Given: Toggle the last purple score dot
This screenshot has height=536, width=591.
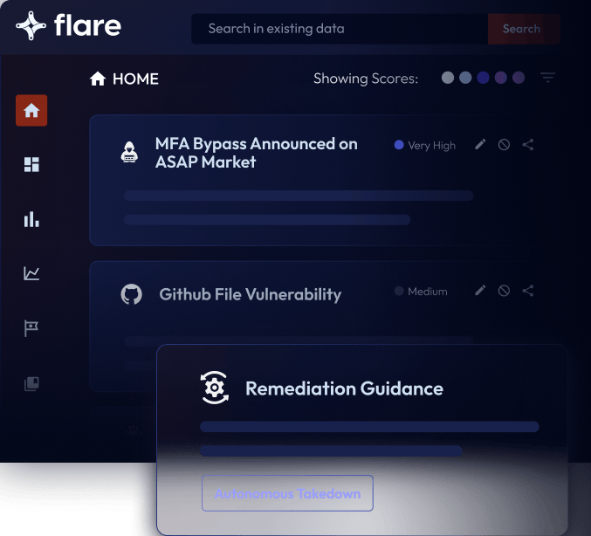Looking at the screenshot, I should pyautogui.click(x=519, y=78).
